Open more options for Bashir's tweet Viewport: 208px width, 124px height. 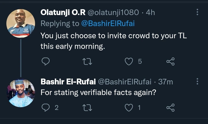(197, 82)
